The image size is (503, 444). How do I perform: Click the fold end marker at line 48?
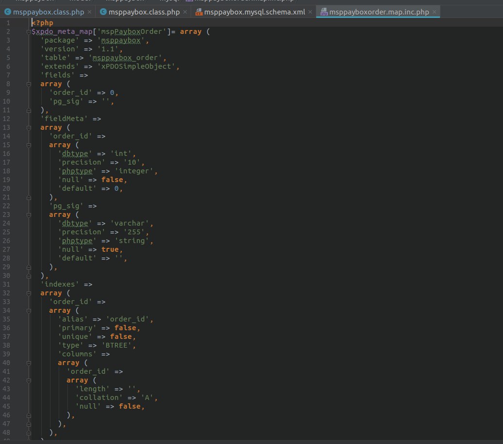pos(29,433)
